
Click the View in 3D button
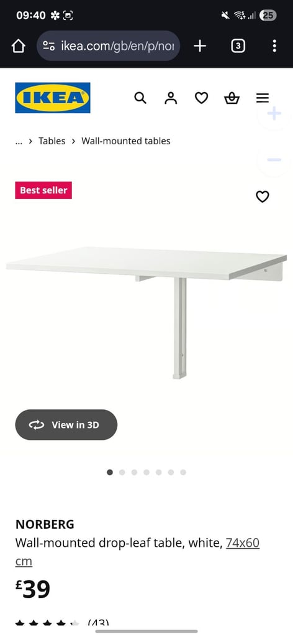66,424
